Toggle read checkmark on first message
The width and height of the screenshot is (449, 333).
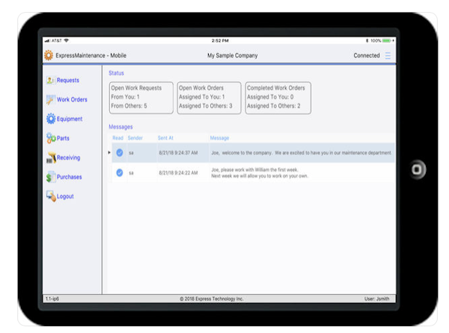click(119, 152)
